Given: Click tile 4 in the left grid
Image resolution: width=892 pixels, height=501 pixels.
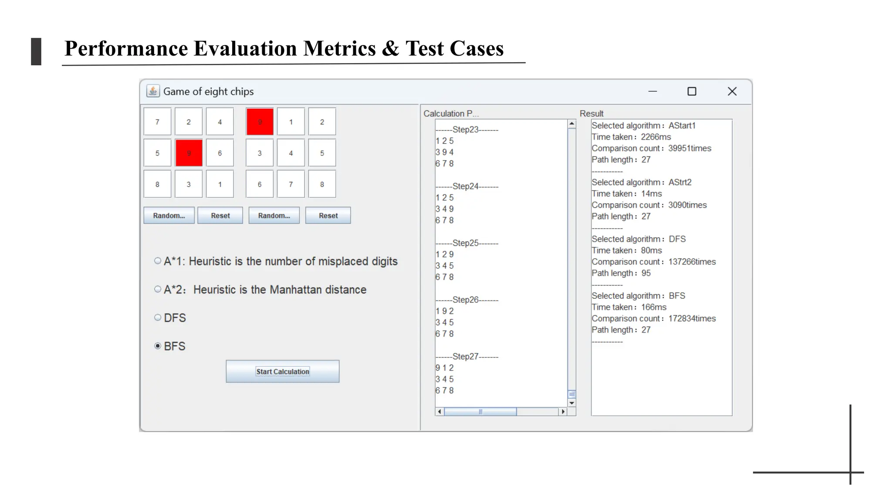Looking at the screenshot, I should click(x=220, y=122).
